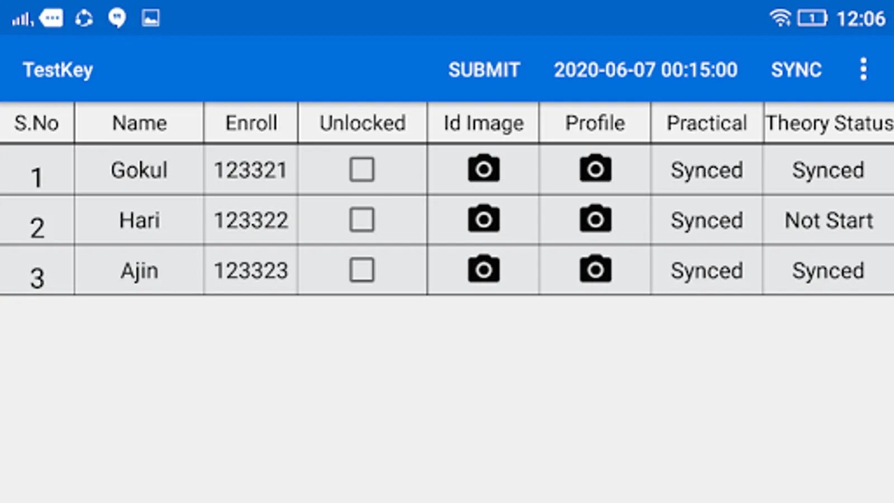
Task: Tap Gokul's Profile camera icon
Action: coord(595,169)
